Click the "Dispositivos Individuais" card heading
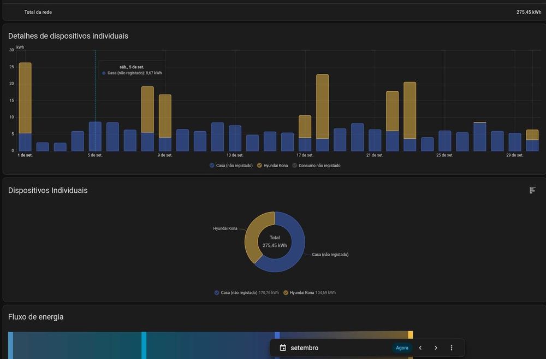Viewport: 546px width, 359px height. coord(48,190)
